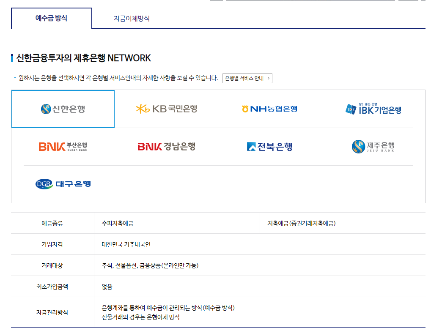This screenshot has width=442, height=336.
Task: Click the 주식, 선물옵션, 금융상품 cell
Action: click(260, 265)
